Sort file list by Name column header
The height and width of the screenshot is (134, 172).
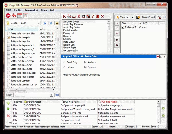tap(22, 29)
